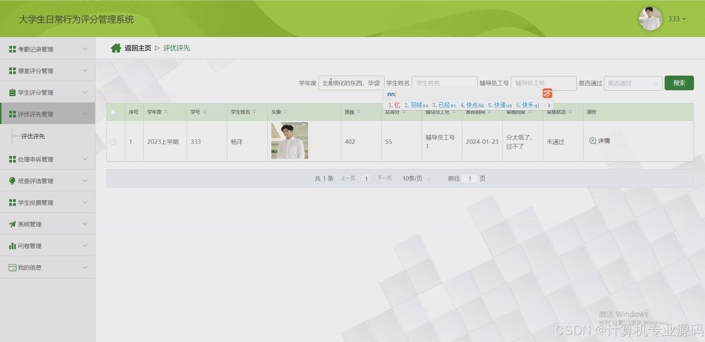Image resolution: width=705 pixels, height=342 pixels.
Task: Click the 2024-01-23 date cell
Action: pos(482,142)
